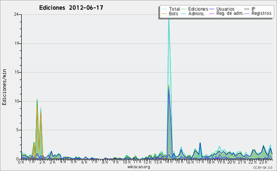This screenshot has width=277, height=171.
Task: Click the x-axis label '0 h'
Action: pos(21,162)
